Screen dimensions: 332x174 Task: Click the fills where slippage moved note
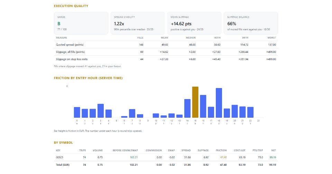87,66
